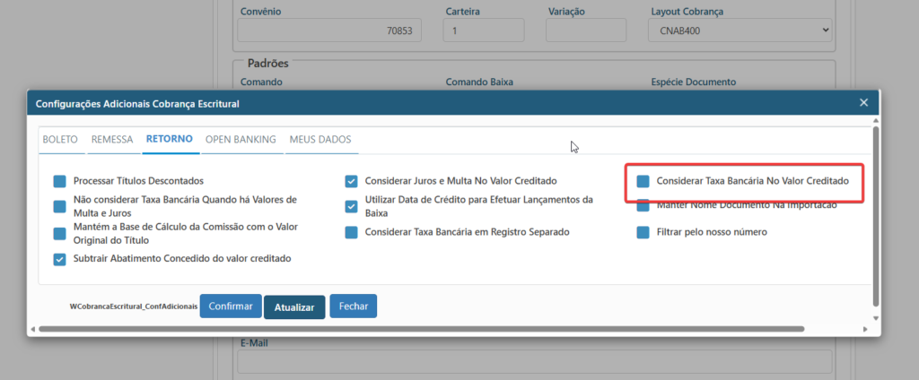Enable Processar Títulos Descontados checkbox
The height and width of the screenshot is (380, 919).
pyautogui.click(x=60, y=181)
